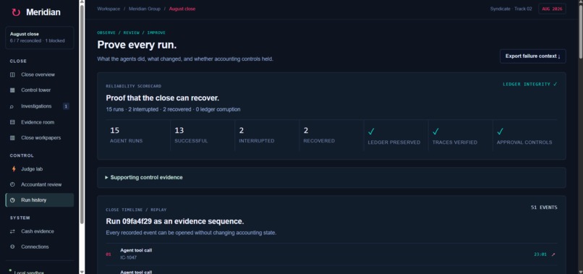Click Run 09fa4f29 evidence sequence heading
The image size is (583, 274).
(x=175, y=221)
